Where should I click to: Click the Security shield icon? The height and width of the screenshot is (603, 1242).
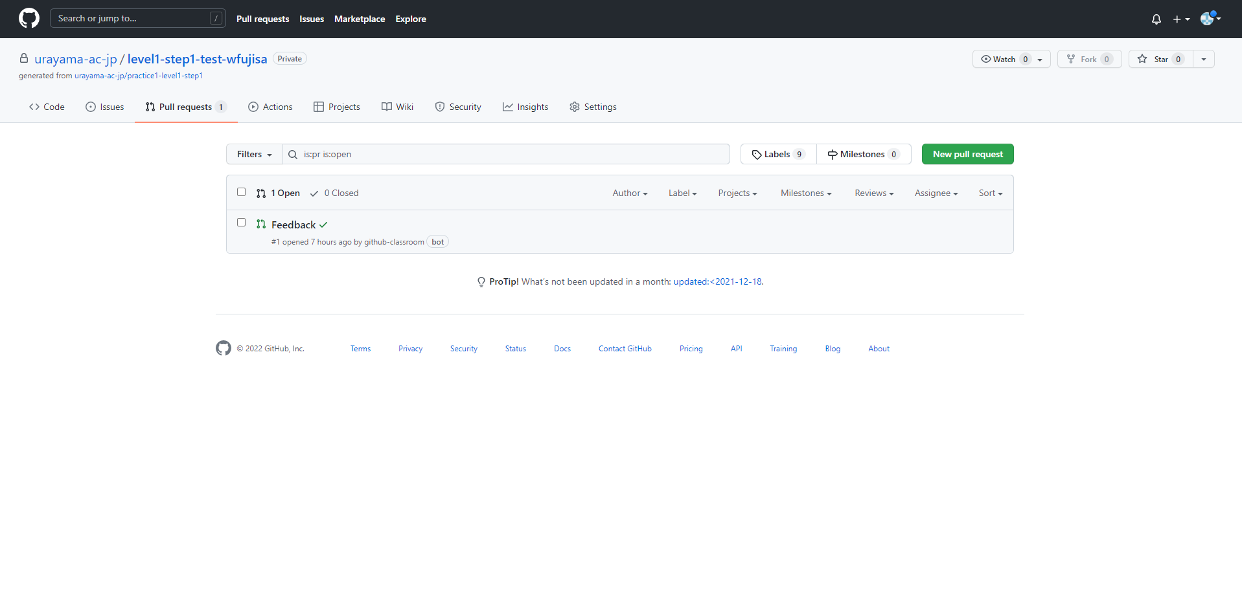coord(440,107)
